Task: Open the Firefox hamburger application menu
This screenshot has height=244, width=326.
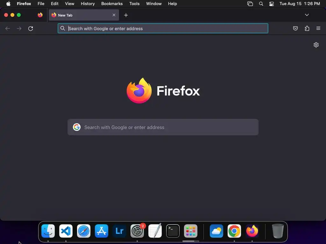Action: 318,28
